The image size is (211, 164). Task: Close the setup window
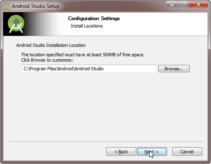click(198, 5)
